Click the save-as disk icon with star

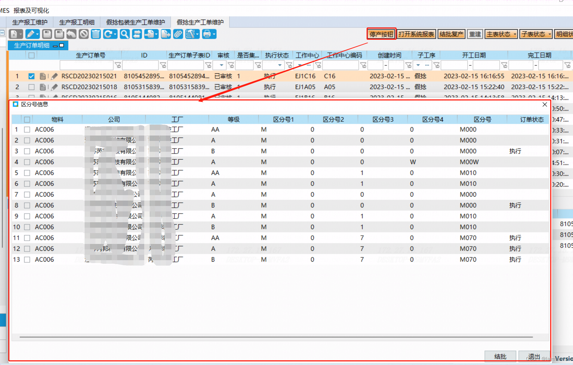pos(59,34)
